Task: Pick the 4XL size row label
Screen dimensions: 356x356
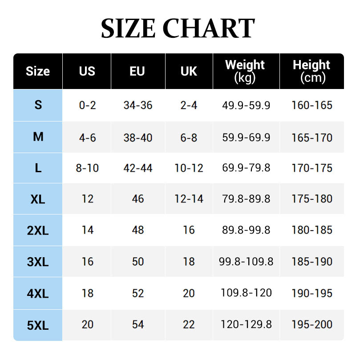Action: [38, 293]
